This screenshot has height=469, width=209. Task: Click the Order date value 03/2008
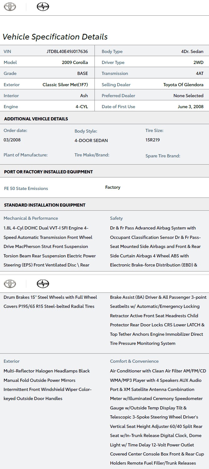pyautogui.click(x=12, y=140)
